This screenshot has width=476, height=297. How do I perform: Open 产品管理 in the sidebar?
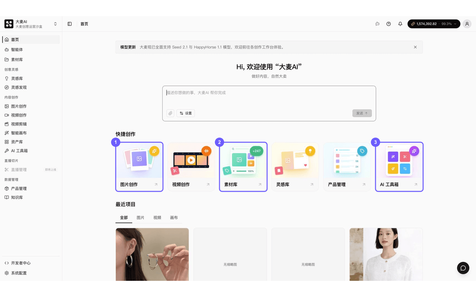[31, 188]
